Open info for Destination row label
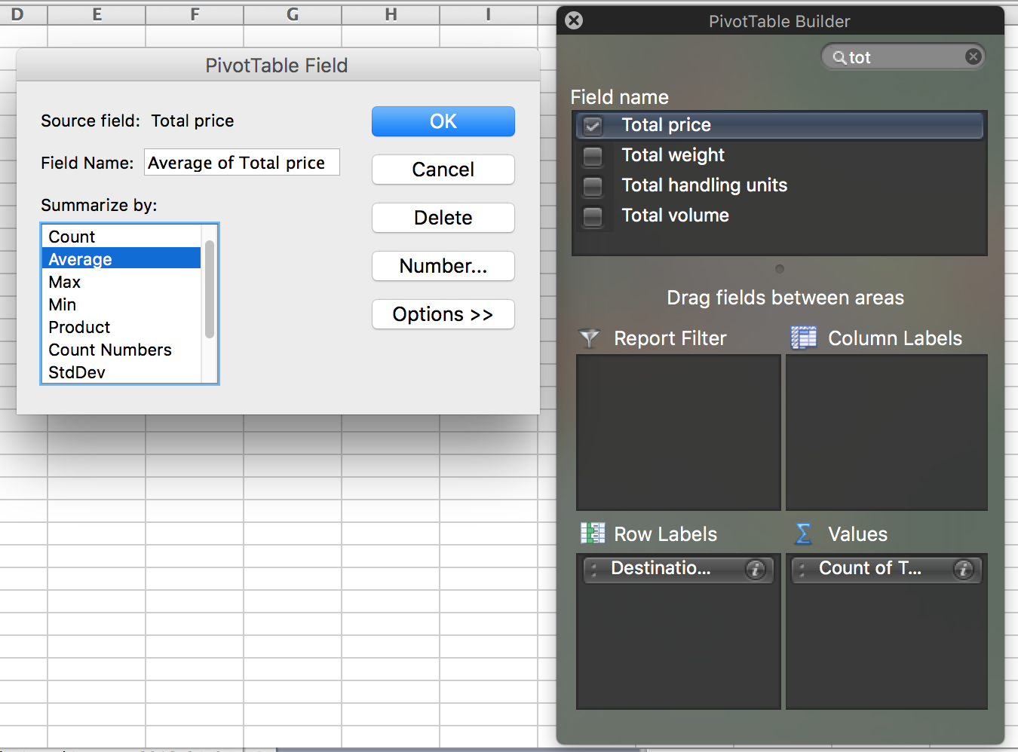Viewport: 1018px width, 752px height. tap(755, 570)
